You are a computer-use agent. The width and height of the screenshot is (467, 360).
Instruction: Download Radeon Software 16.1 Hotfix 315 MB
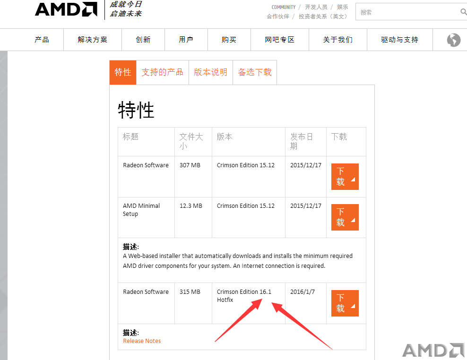coord(345,303)
